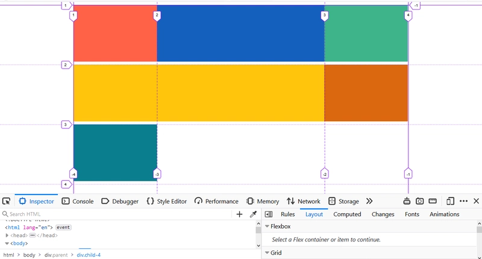Image resolution: width=482 pixels, height=259 pixels.
Task: Click the paint flashing toggle icon
Action: point(407,201)
